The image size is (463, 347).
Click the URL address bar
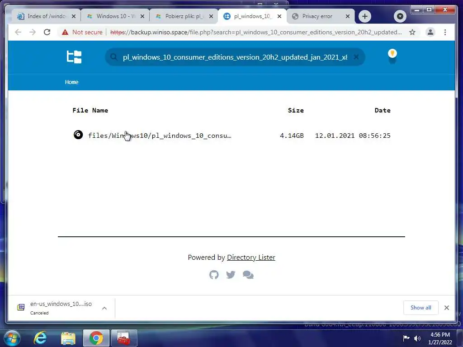click(255, 32)
